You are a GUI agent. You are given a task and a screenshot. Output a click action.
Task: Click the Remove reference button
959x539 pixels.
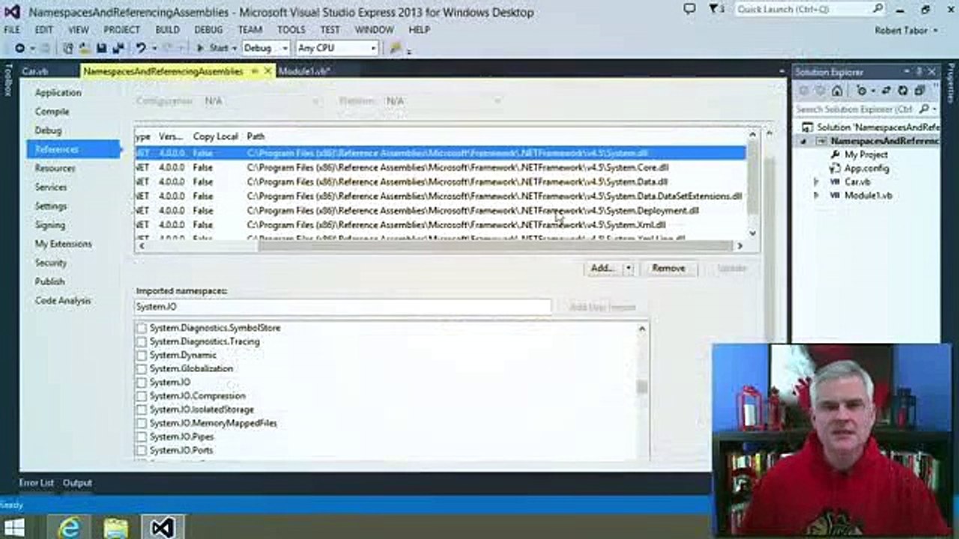tap(668, 268)
